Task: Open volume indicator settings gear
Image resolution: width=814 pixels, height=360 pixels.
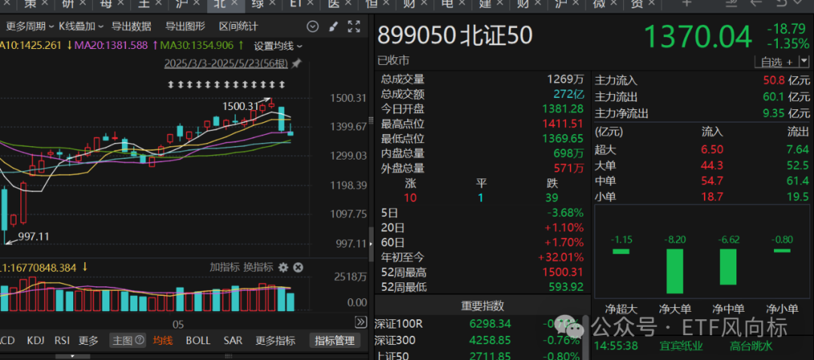Action: coord(283,267)
